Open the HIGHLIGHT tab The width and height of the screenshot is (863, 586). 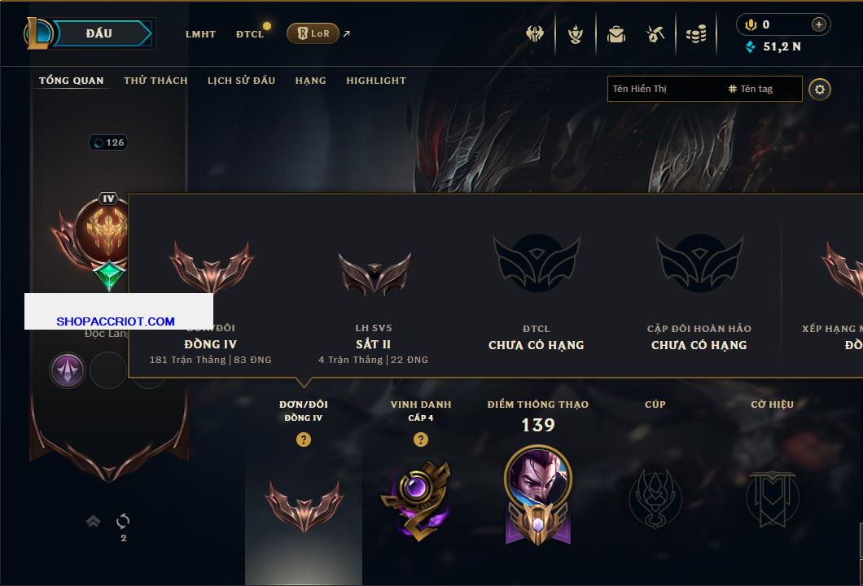pos(376,81)
